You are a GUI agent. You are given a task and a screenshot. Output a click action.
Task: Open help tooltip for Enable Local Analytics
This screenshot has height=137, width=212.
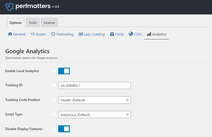click(x=54, y=71)
